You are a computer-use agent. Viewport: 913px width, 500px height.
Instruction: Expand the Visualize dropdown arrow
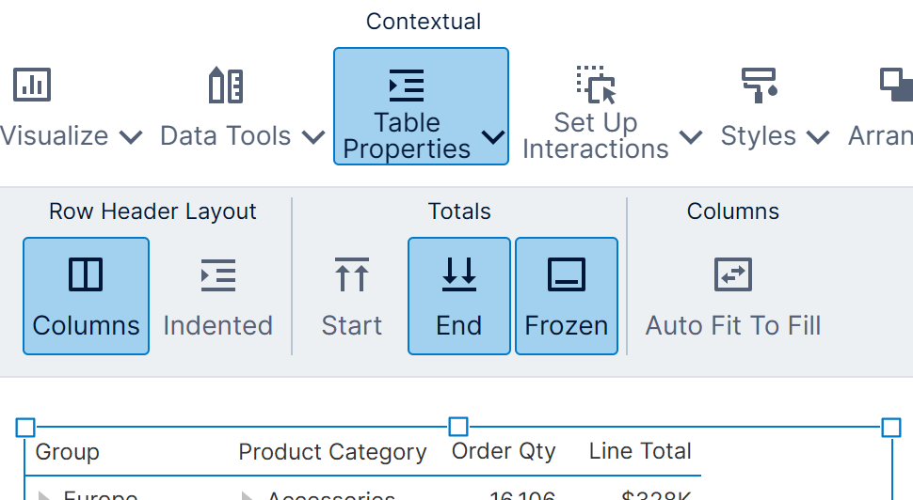(131, 137)
